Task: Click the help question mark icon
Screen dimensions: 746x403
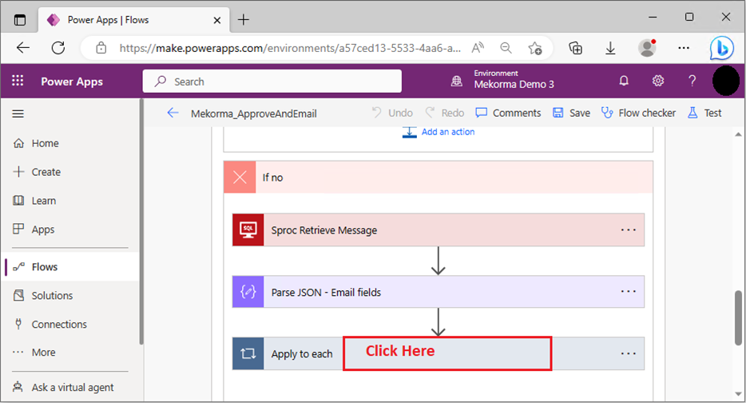Action: pyautogui.click(x=692, y=81)
